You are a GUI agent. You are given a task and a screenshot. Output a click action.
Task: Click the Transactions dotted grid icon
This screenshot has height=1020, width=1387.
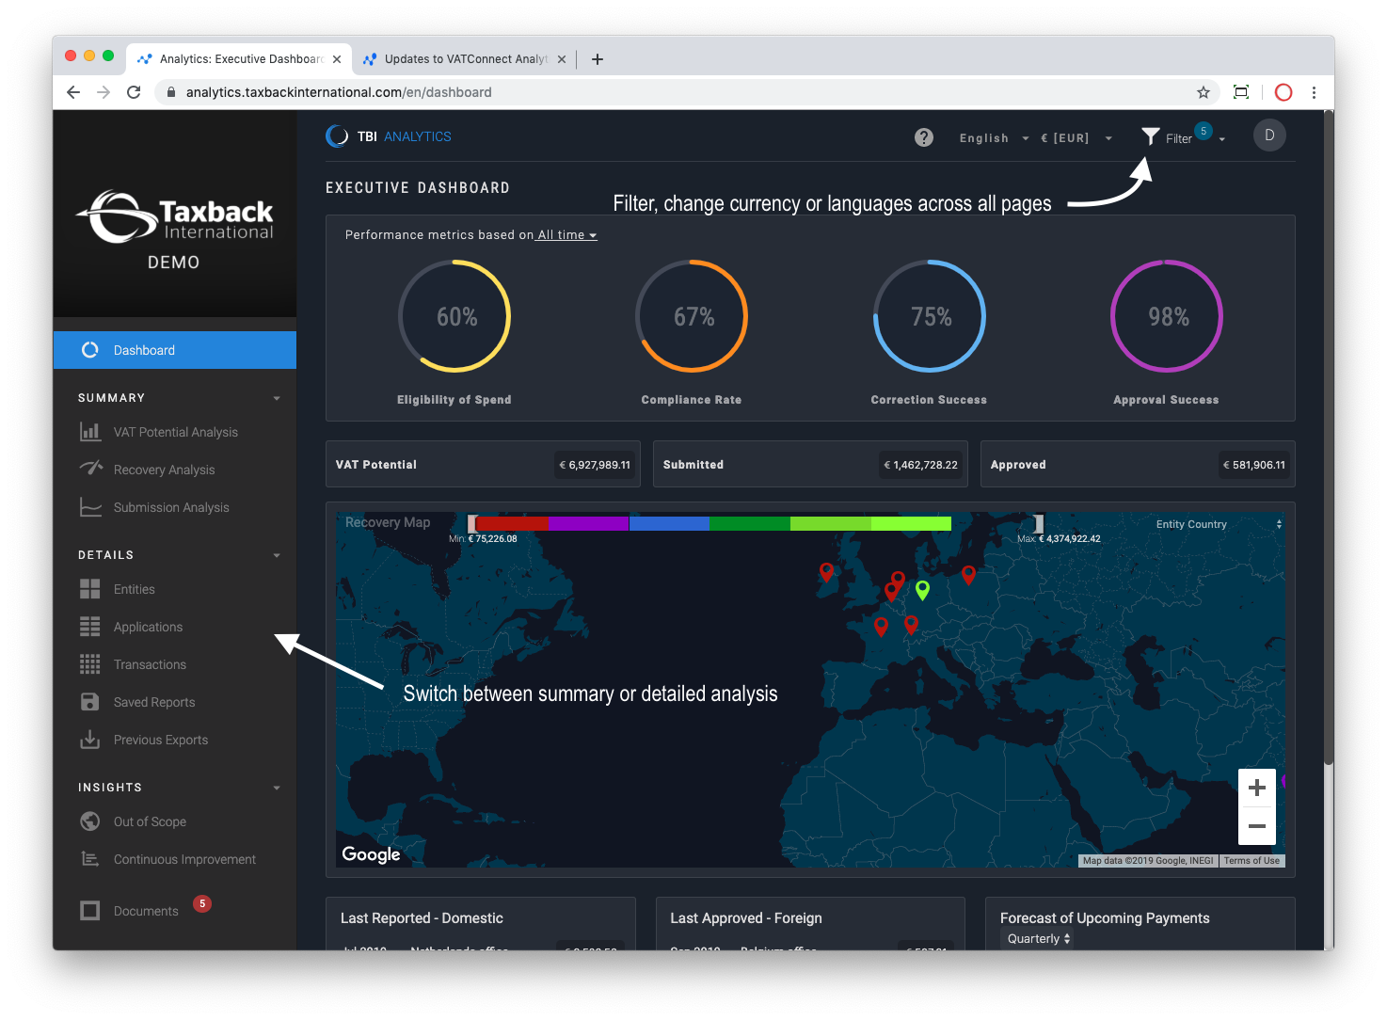click(90, 664)
